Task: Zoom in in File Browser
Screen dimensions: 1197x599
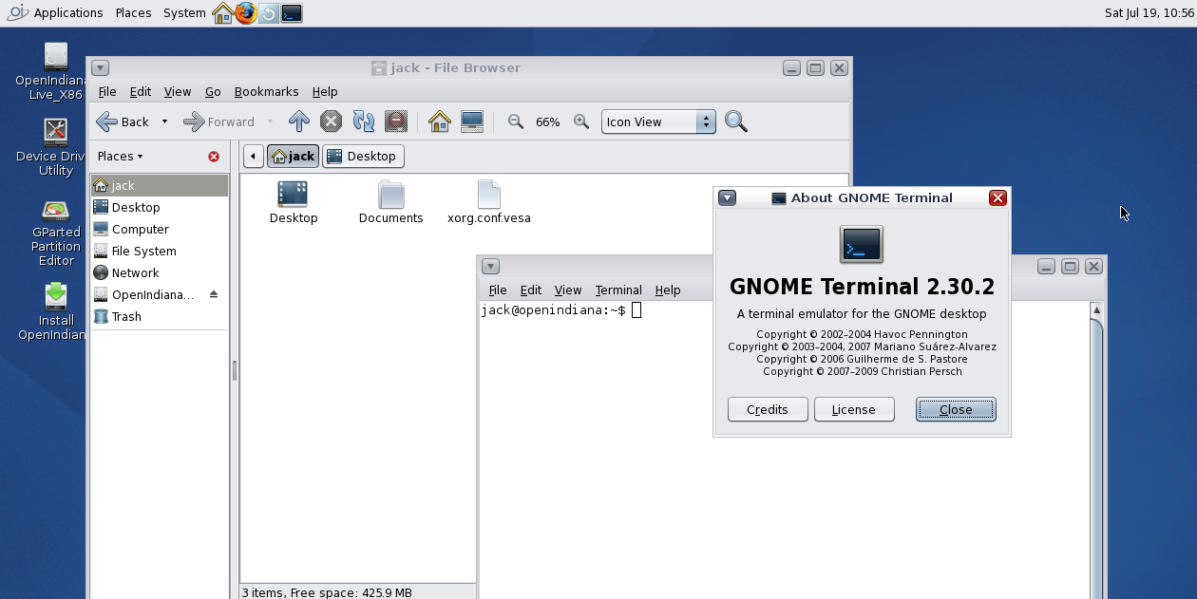Action: 581,122
